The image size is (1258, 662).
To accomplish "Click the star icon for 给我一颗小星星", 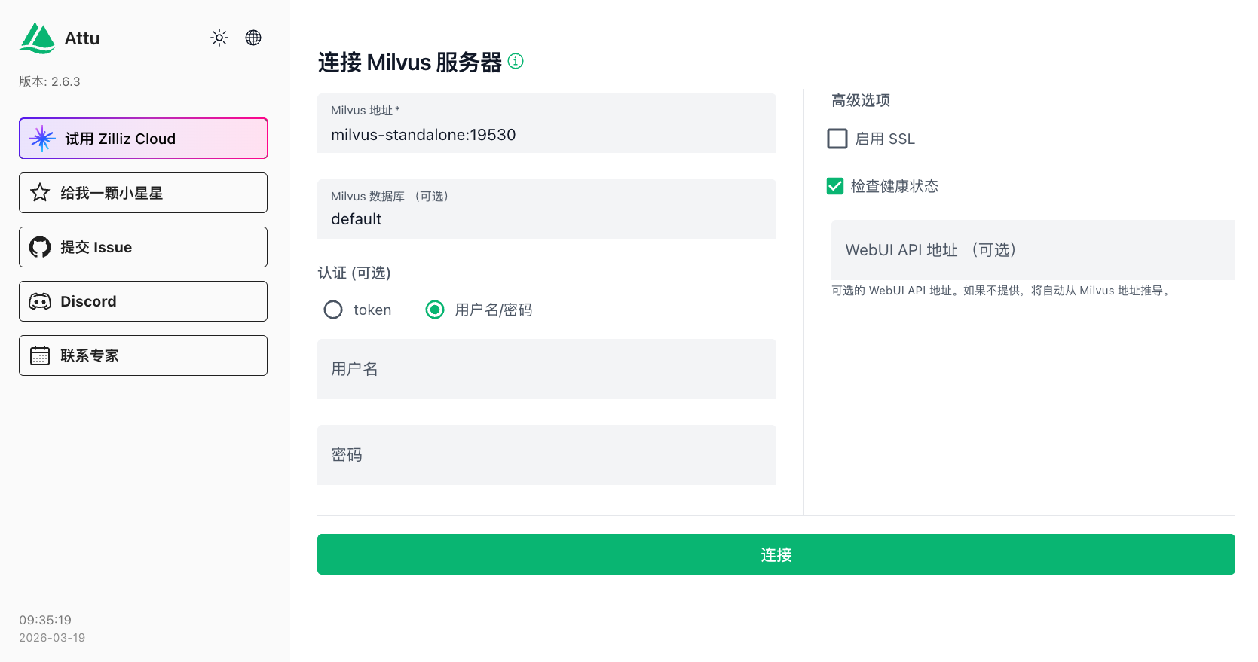I will point(40,193).
